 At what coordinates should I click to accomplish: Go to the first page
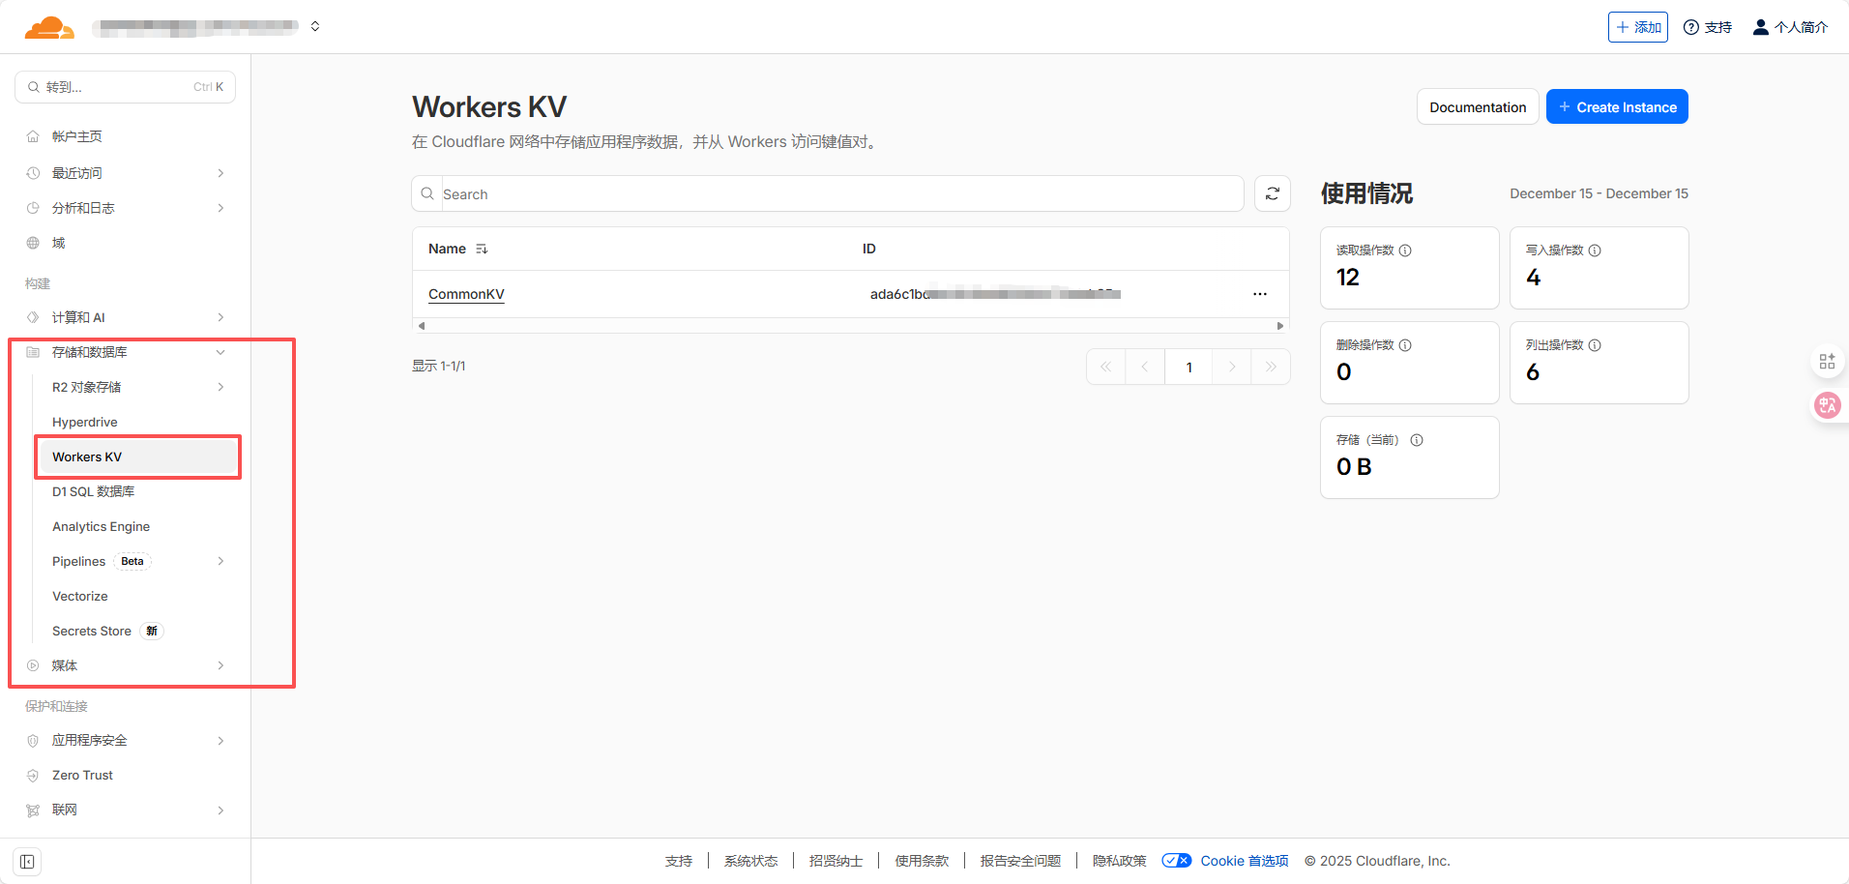pos(1106,367)
